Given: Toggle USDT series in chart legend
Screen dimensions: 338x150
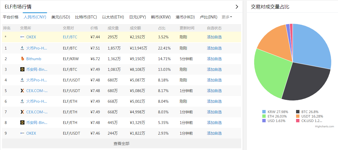Looking at the screenshot, I should coord(310,116).
